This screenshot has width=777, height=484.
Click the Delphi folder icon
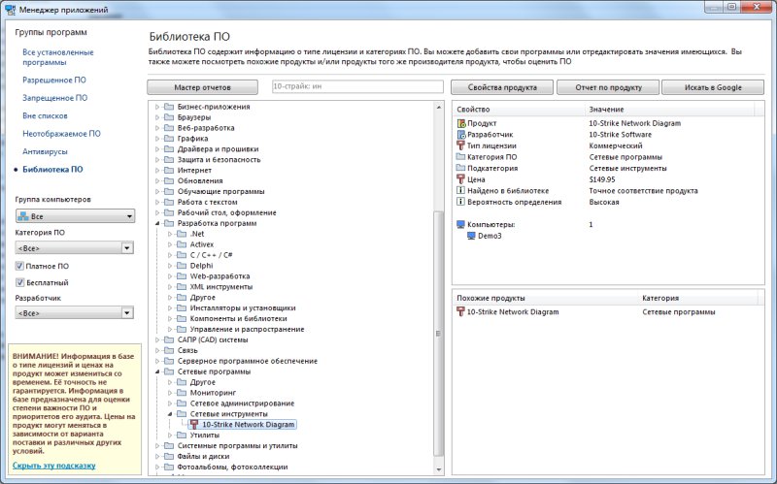(x=182, y=266)
